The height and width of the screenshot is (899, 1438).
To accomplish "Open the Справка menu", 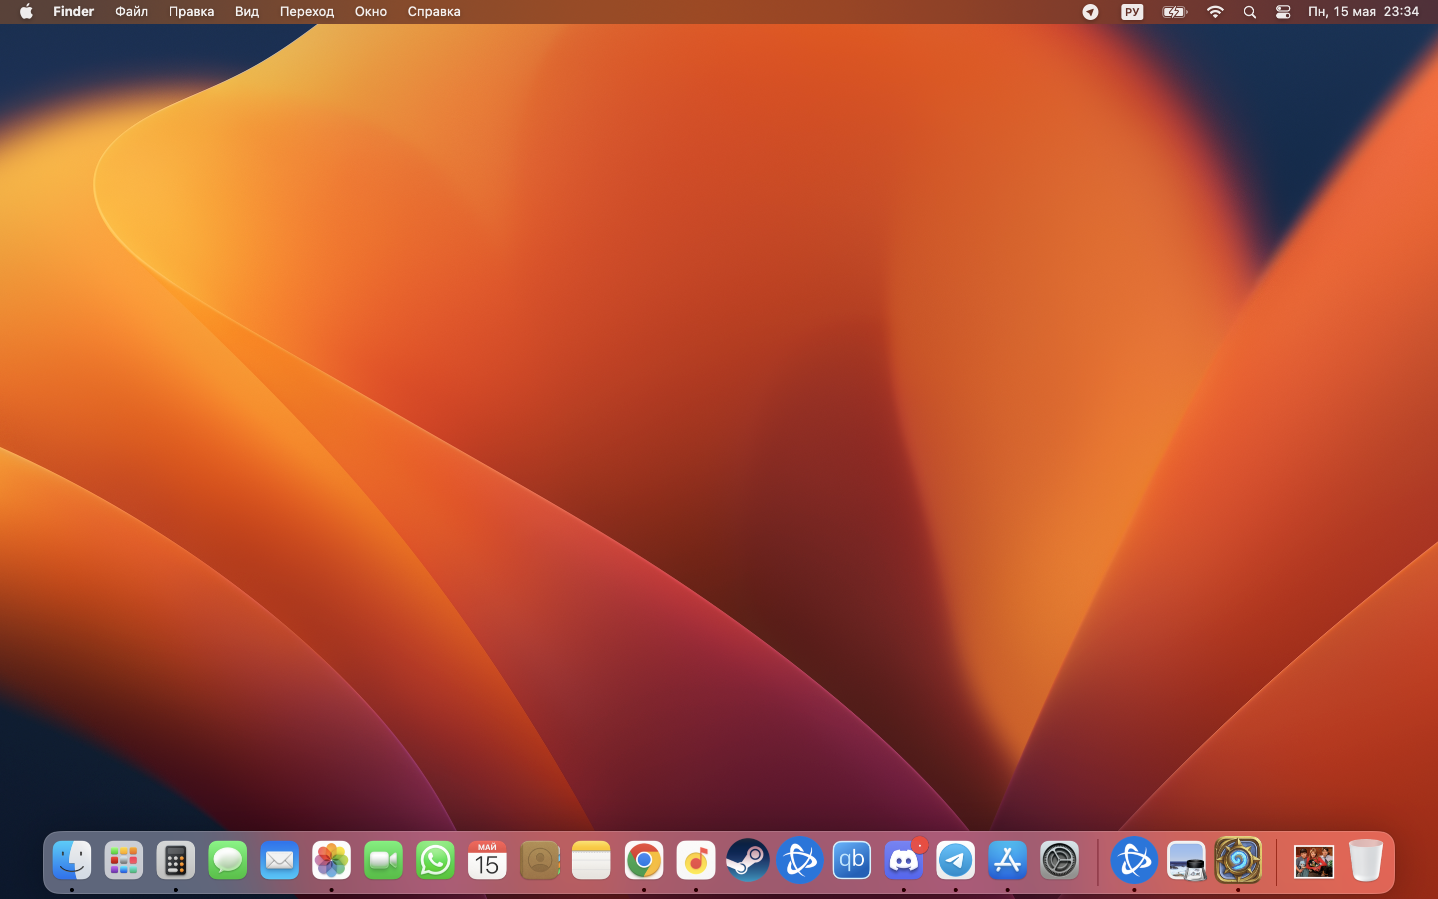I will (434, 11).
